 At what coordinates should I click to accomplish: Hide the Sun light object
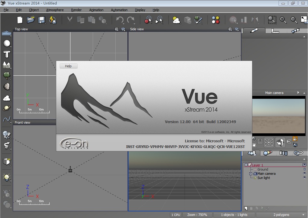click(304, 177)
